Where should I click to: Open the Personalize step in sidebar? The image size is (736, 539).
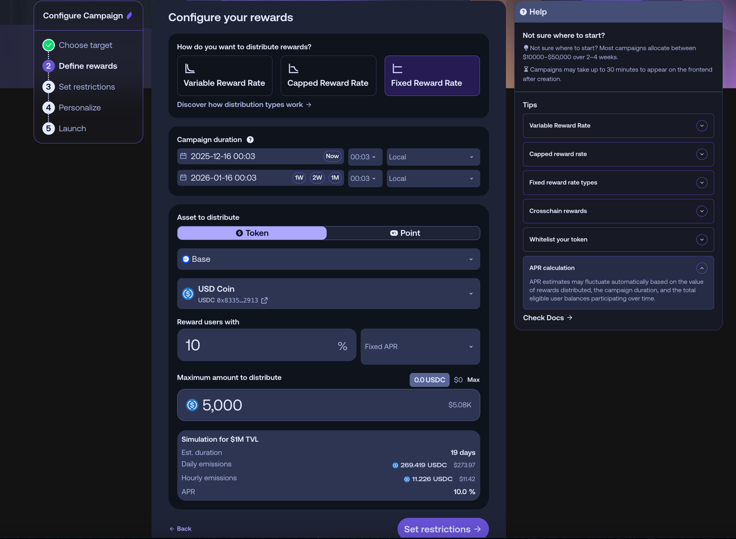tap(80, 108)
